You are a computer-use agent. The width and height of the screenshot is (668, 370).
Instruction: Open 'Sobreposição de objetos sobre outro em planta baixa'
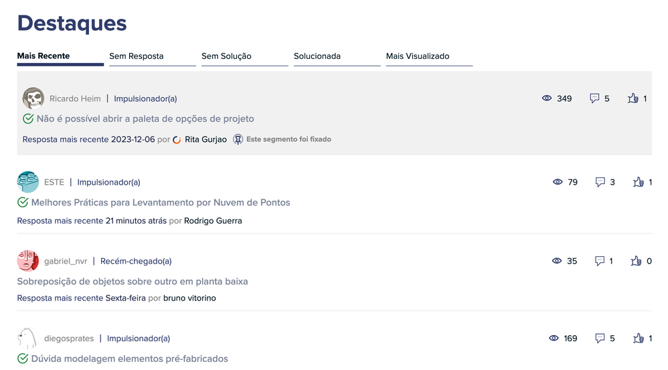coord(133,282)
